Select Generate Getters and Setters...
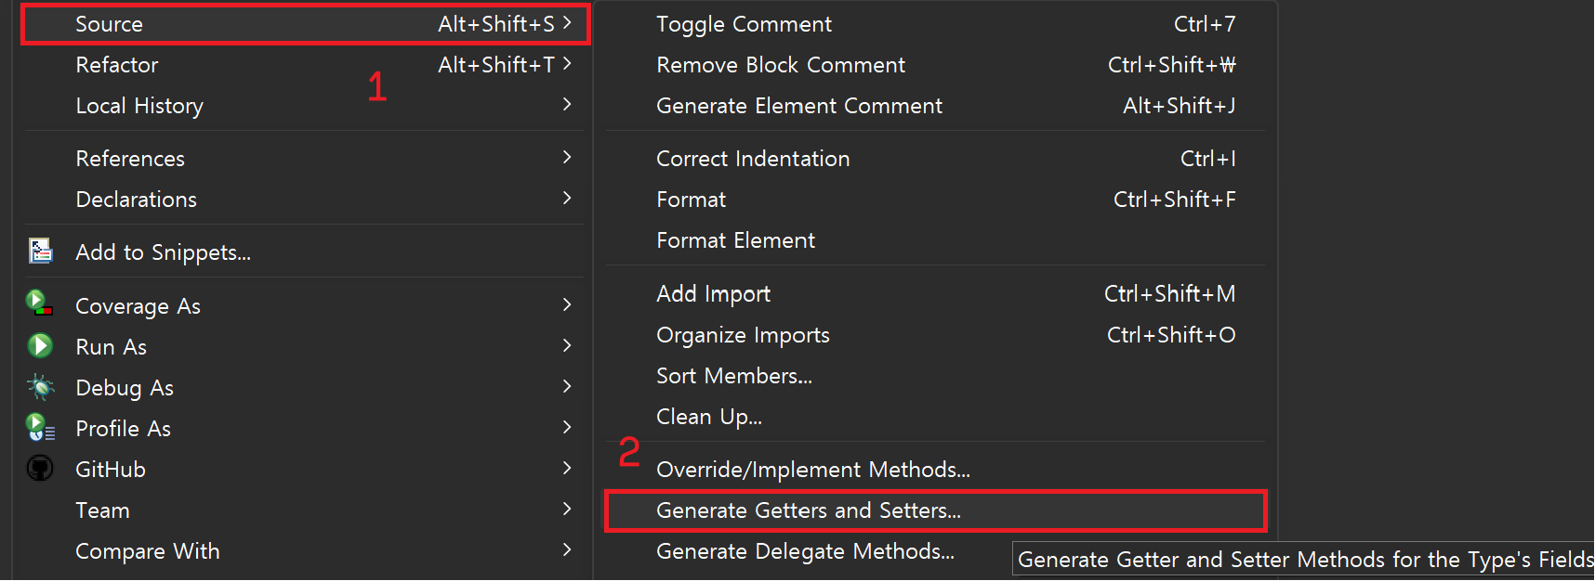 (x=936, y=510)
